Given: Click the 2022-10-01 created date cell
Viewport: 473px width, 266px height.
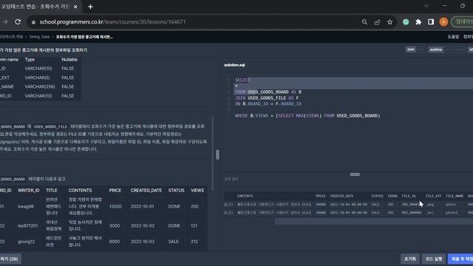Looking at the screenshot, I should [143, 206].
